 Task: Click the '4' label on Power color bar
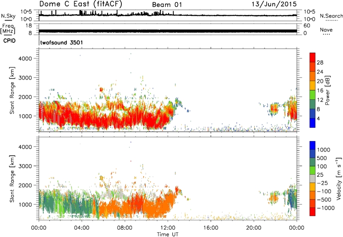pyautogui.click(x=318, y=118)
